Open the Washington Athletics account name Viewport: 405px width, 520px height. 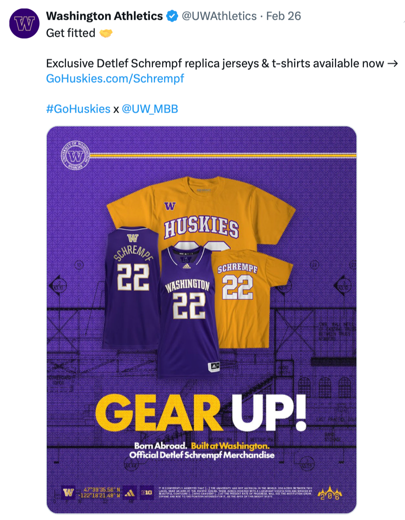click(x=104, y=17)
